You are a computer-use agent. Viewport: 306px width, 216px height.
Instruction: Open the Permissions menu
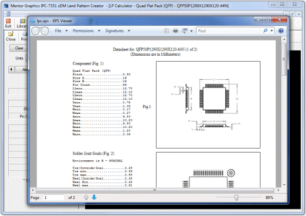83,31
